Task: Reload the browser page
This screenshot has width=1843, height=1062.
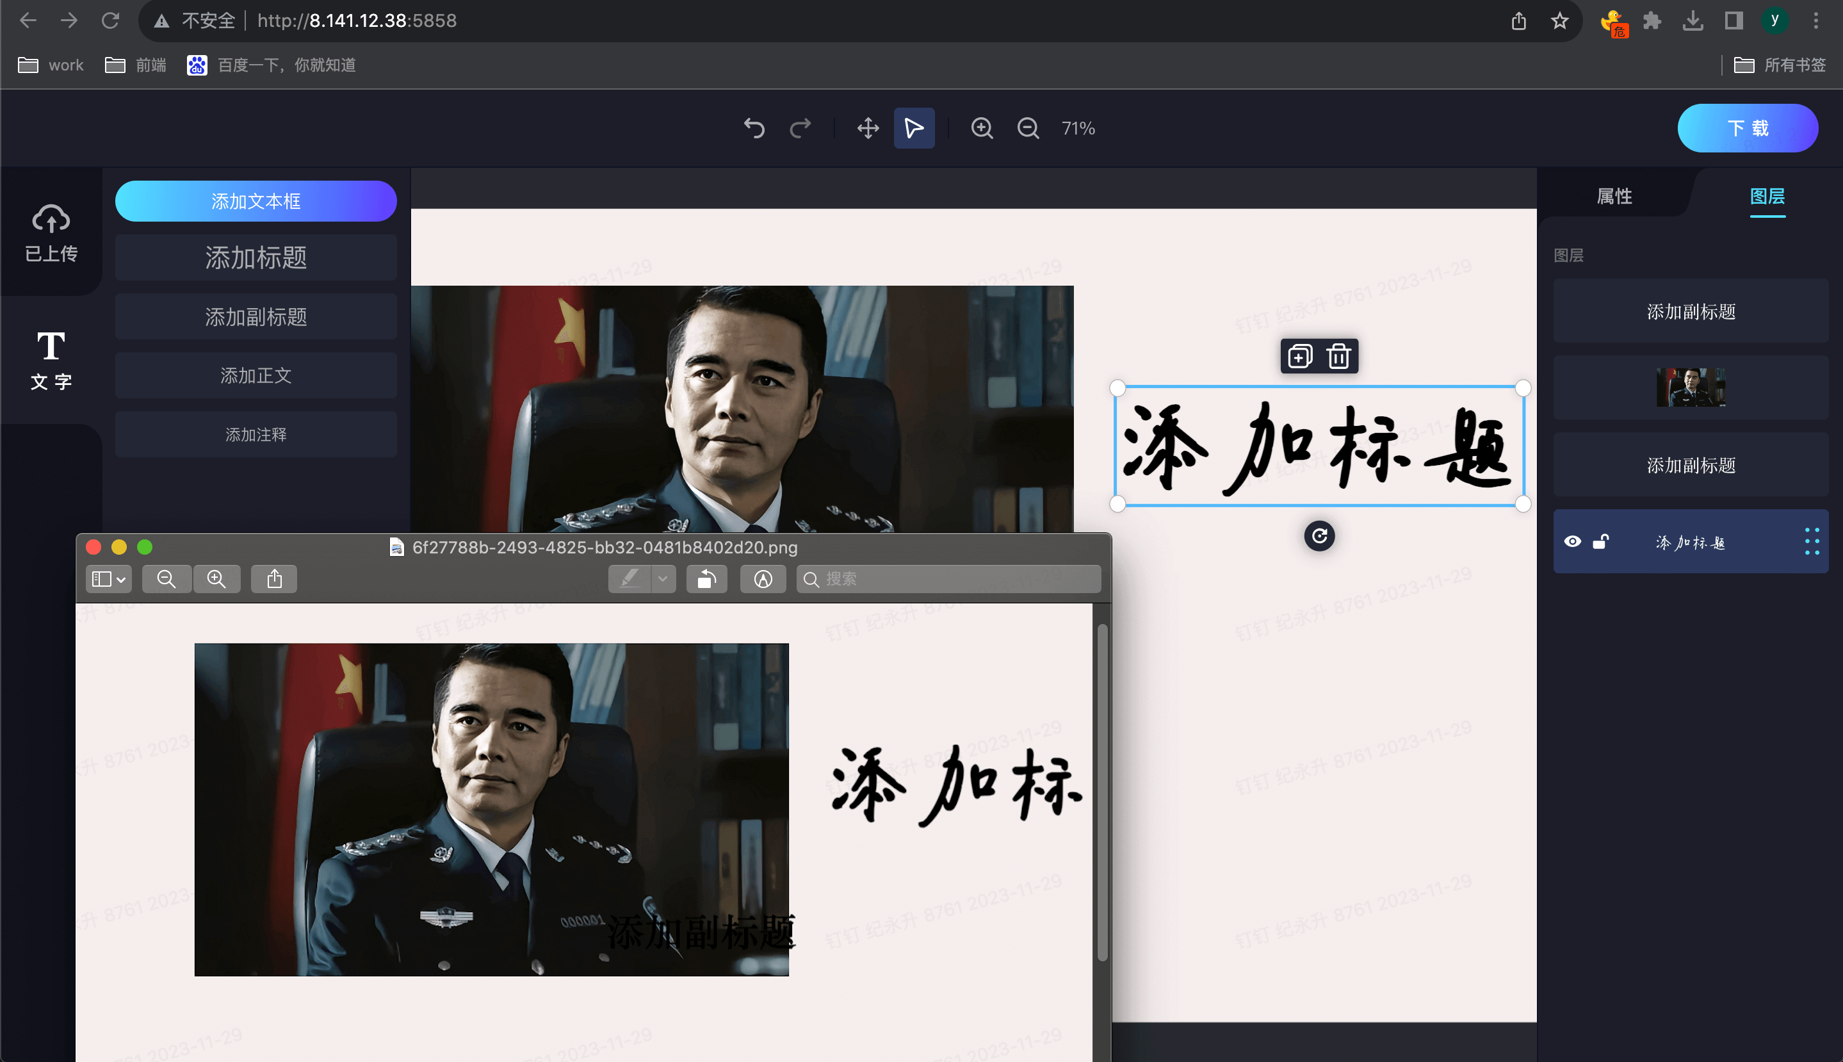Action: click(x=110, y=20)
